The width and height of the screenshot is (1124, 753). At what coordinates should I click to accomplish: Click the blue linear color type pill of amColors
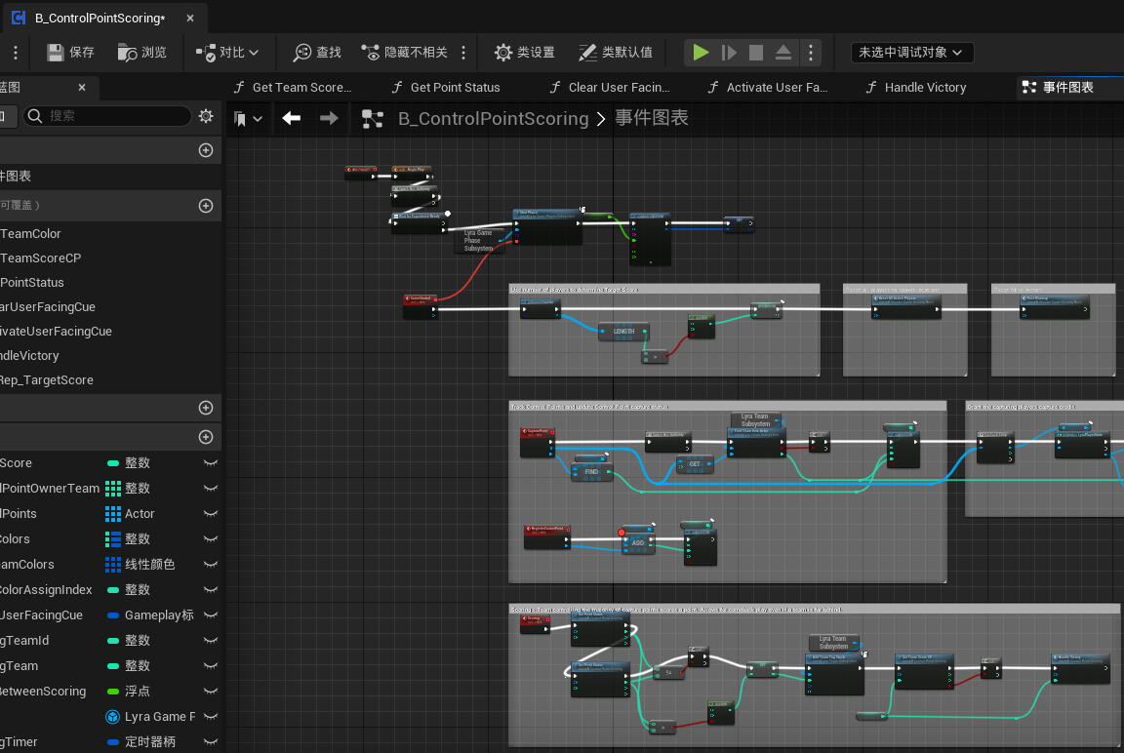coord(113,565)
